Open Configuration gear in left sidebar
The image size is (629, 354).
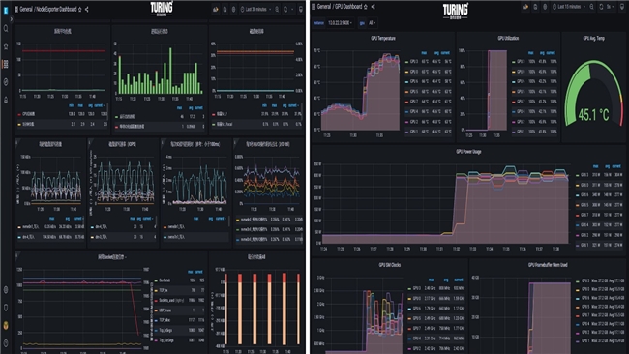pyautogui.click(x=6, y=289)
